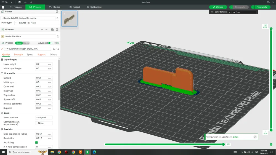This screenshot has height=155, width=276.
Task: Click the Initial layer line width field
Action: (44, 82)
